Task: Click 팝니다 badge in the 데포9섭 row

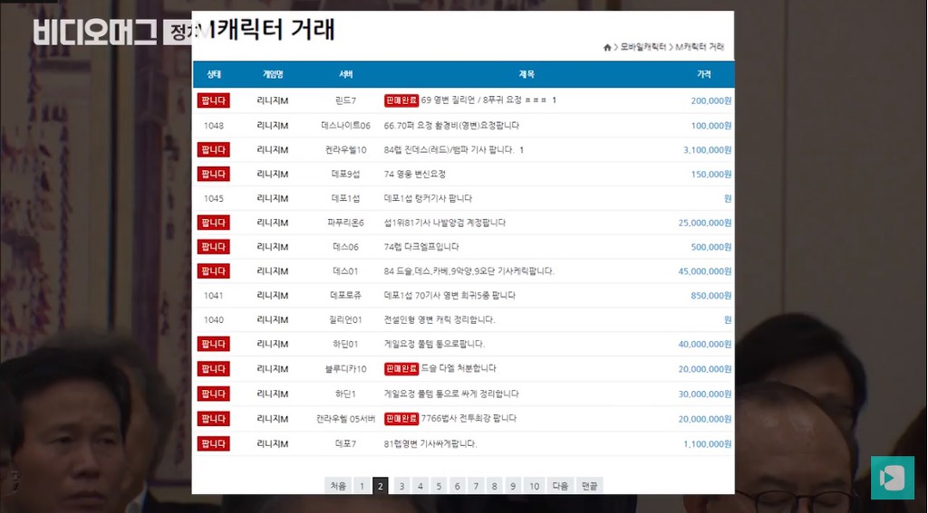Action: click(x=214, y=174)
